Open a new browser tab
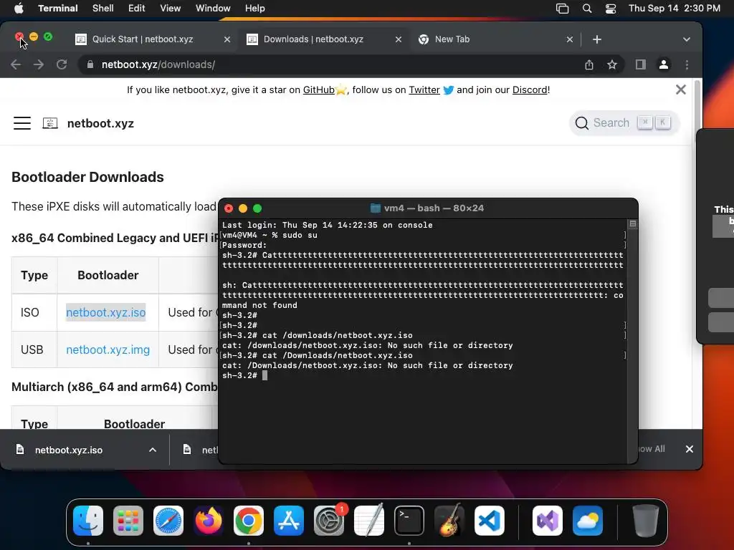Image resolution: width=734 pixels, height=550 pixels. click(597, 39)
